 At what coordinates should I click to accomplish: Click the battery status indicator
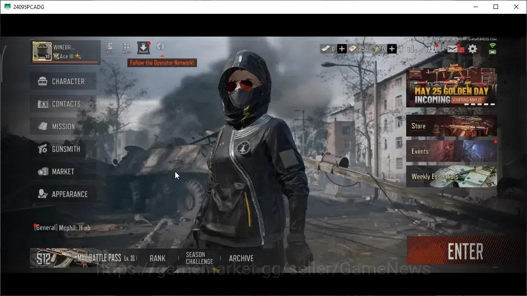pyautogui.click(x=492, y=52)
